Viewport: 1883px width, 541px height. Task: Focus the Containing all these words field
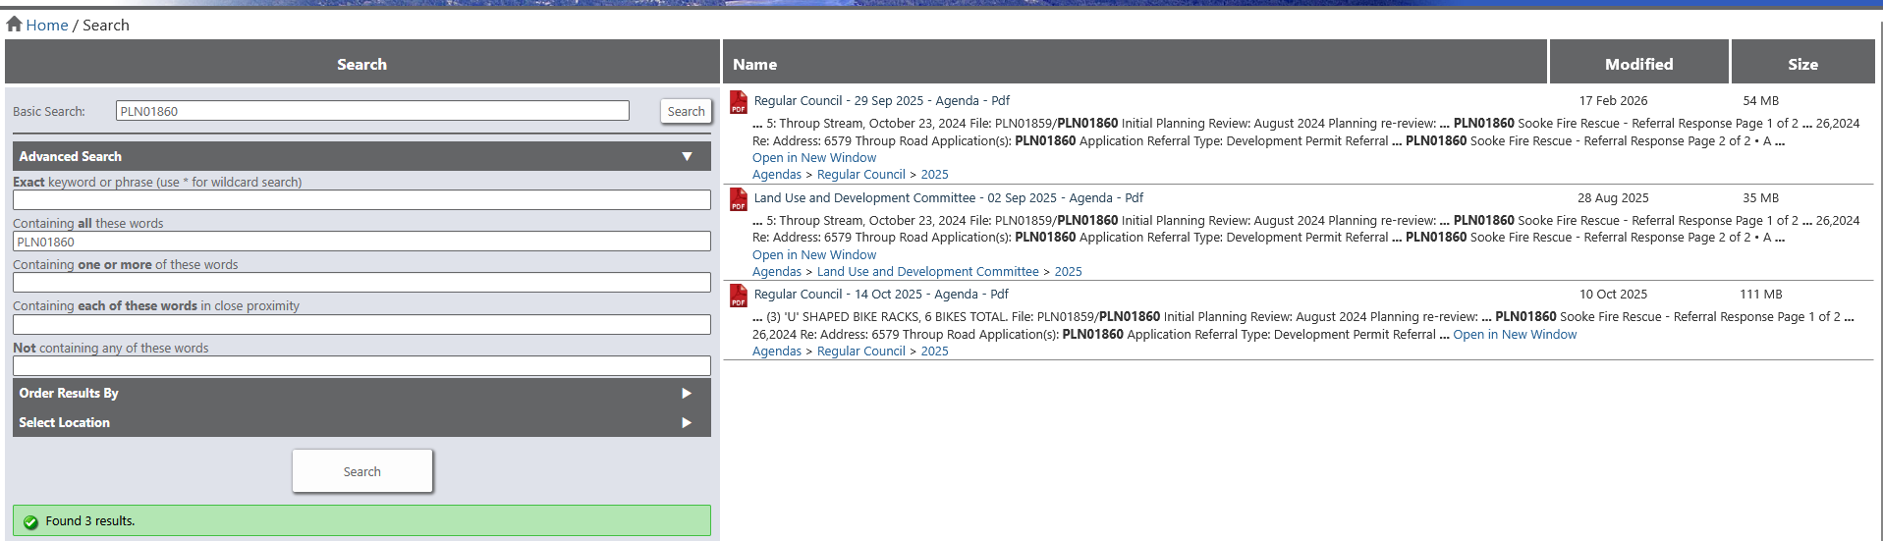pos(361,242)
